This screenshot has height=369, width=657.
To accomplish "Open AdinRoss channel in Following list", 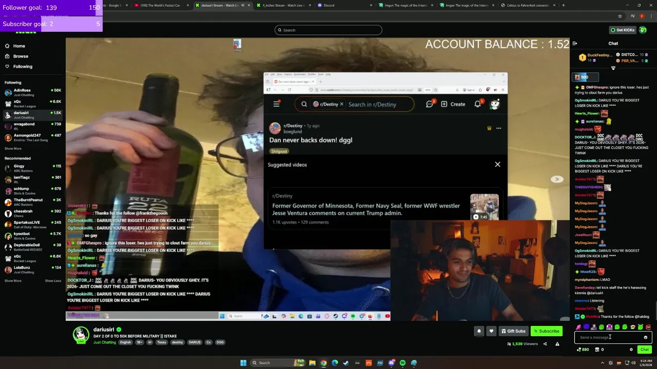I will pyautogui.click(x=32, y=92).
